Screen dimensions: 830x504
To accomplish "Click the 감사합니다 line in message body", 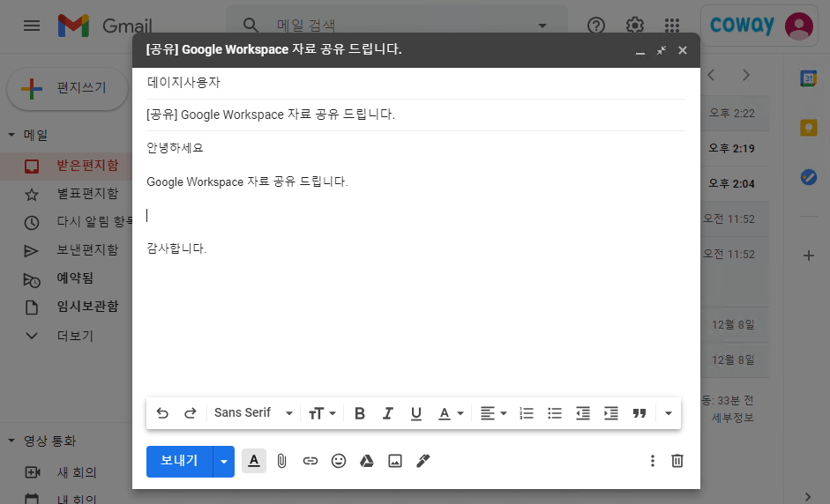I will [x=176, y=248].
